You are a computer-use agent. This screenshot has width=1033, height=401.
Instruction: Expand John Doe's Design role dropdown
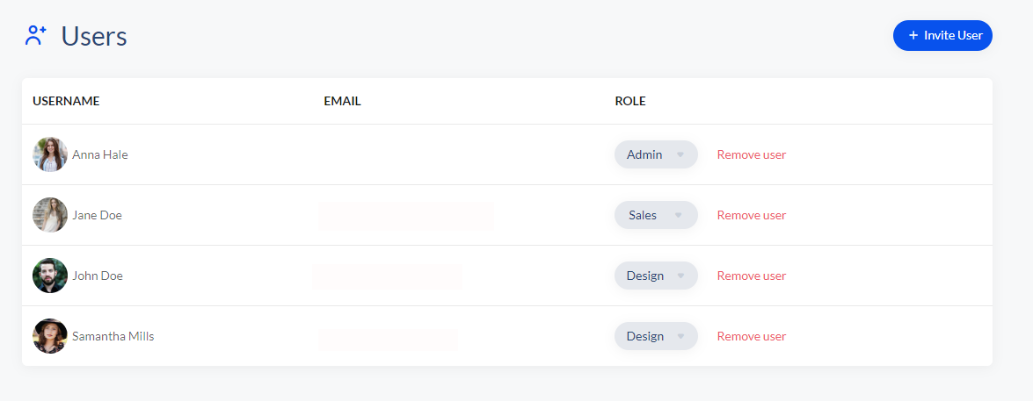click(655, 276)
